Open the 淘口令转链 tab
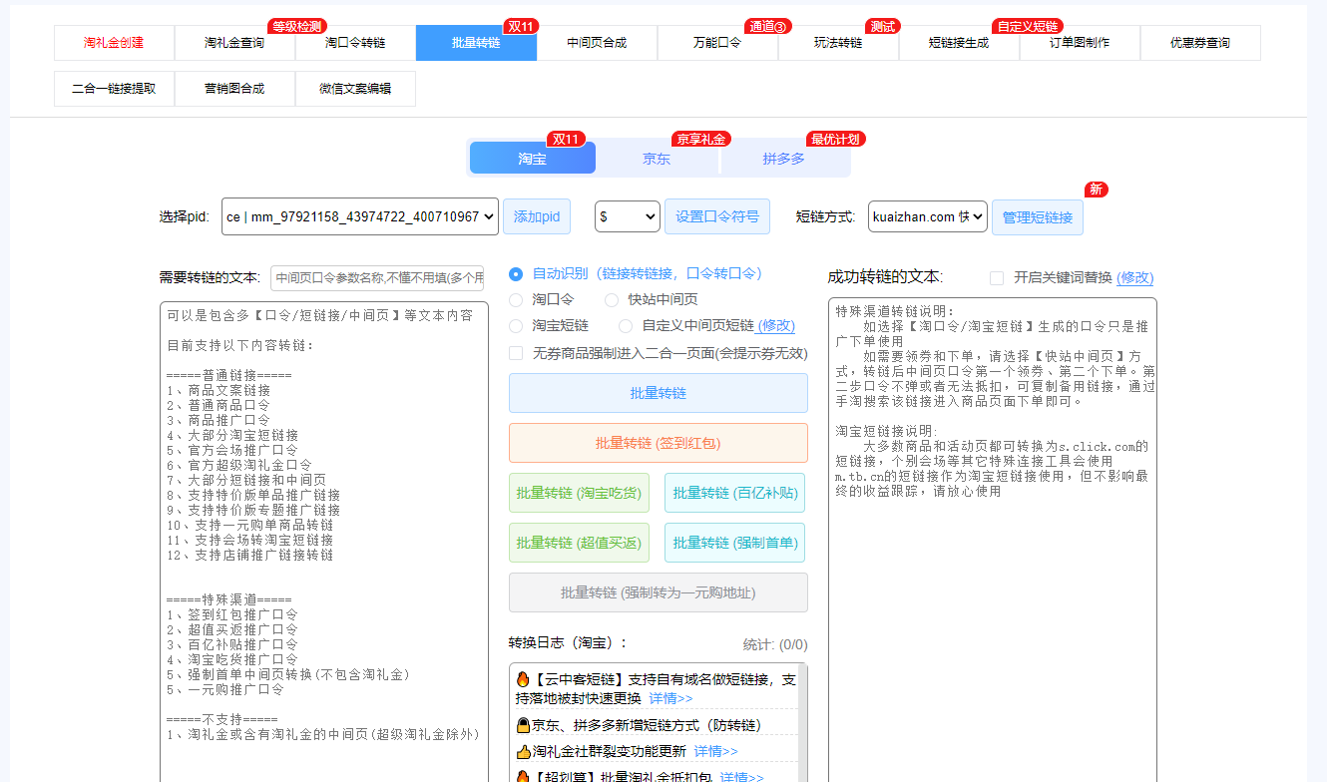The image size is (1327, 782). tap(355, 43)
